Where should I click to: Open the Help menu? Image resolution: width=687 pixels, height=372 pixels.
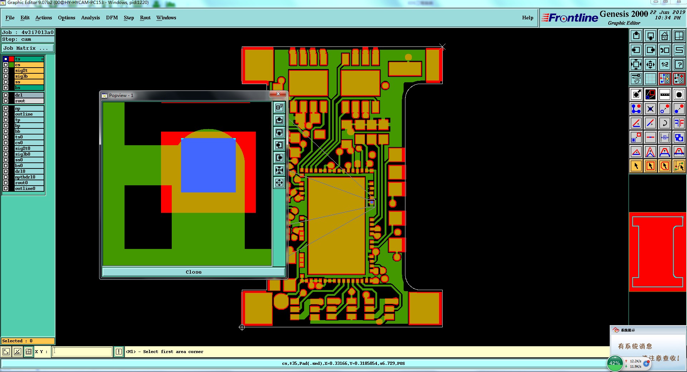[527, 18]
